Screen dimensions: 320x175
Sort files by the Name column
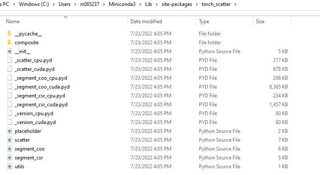pos(13,21)
